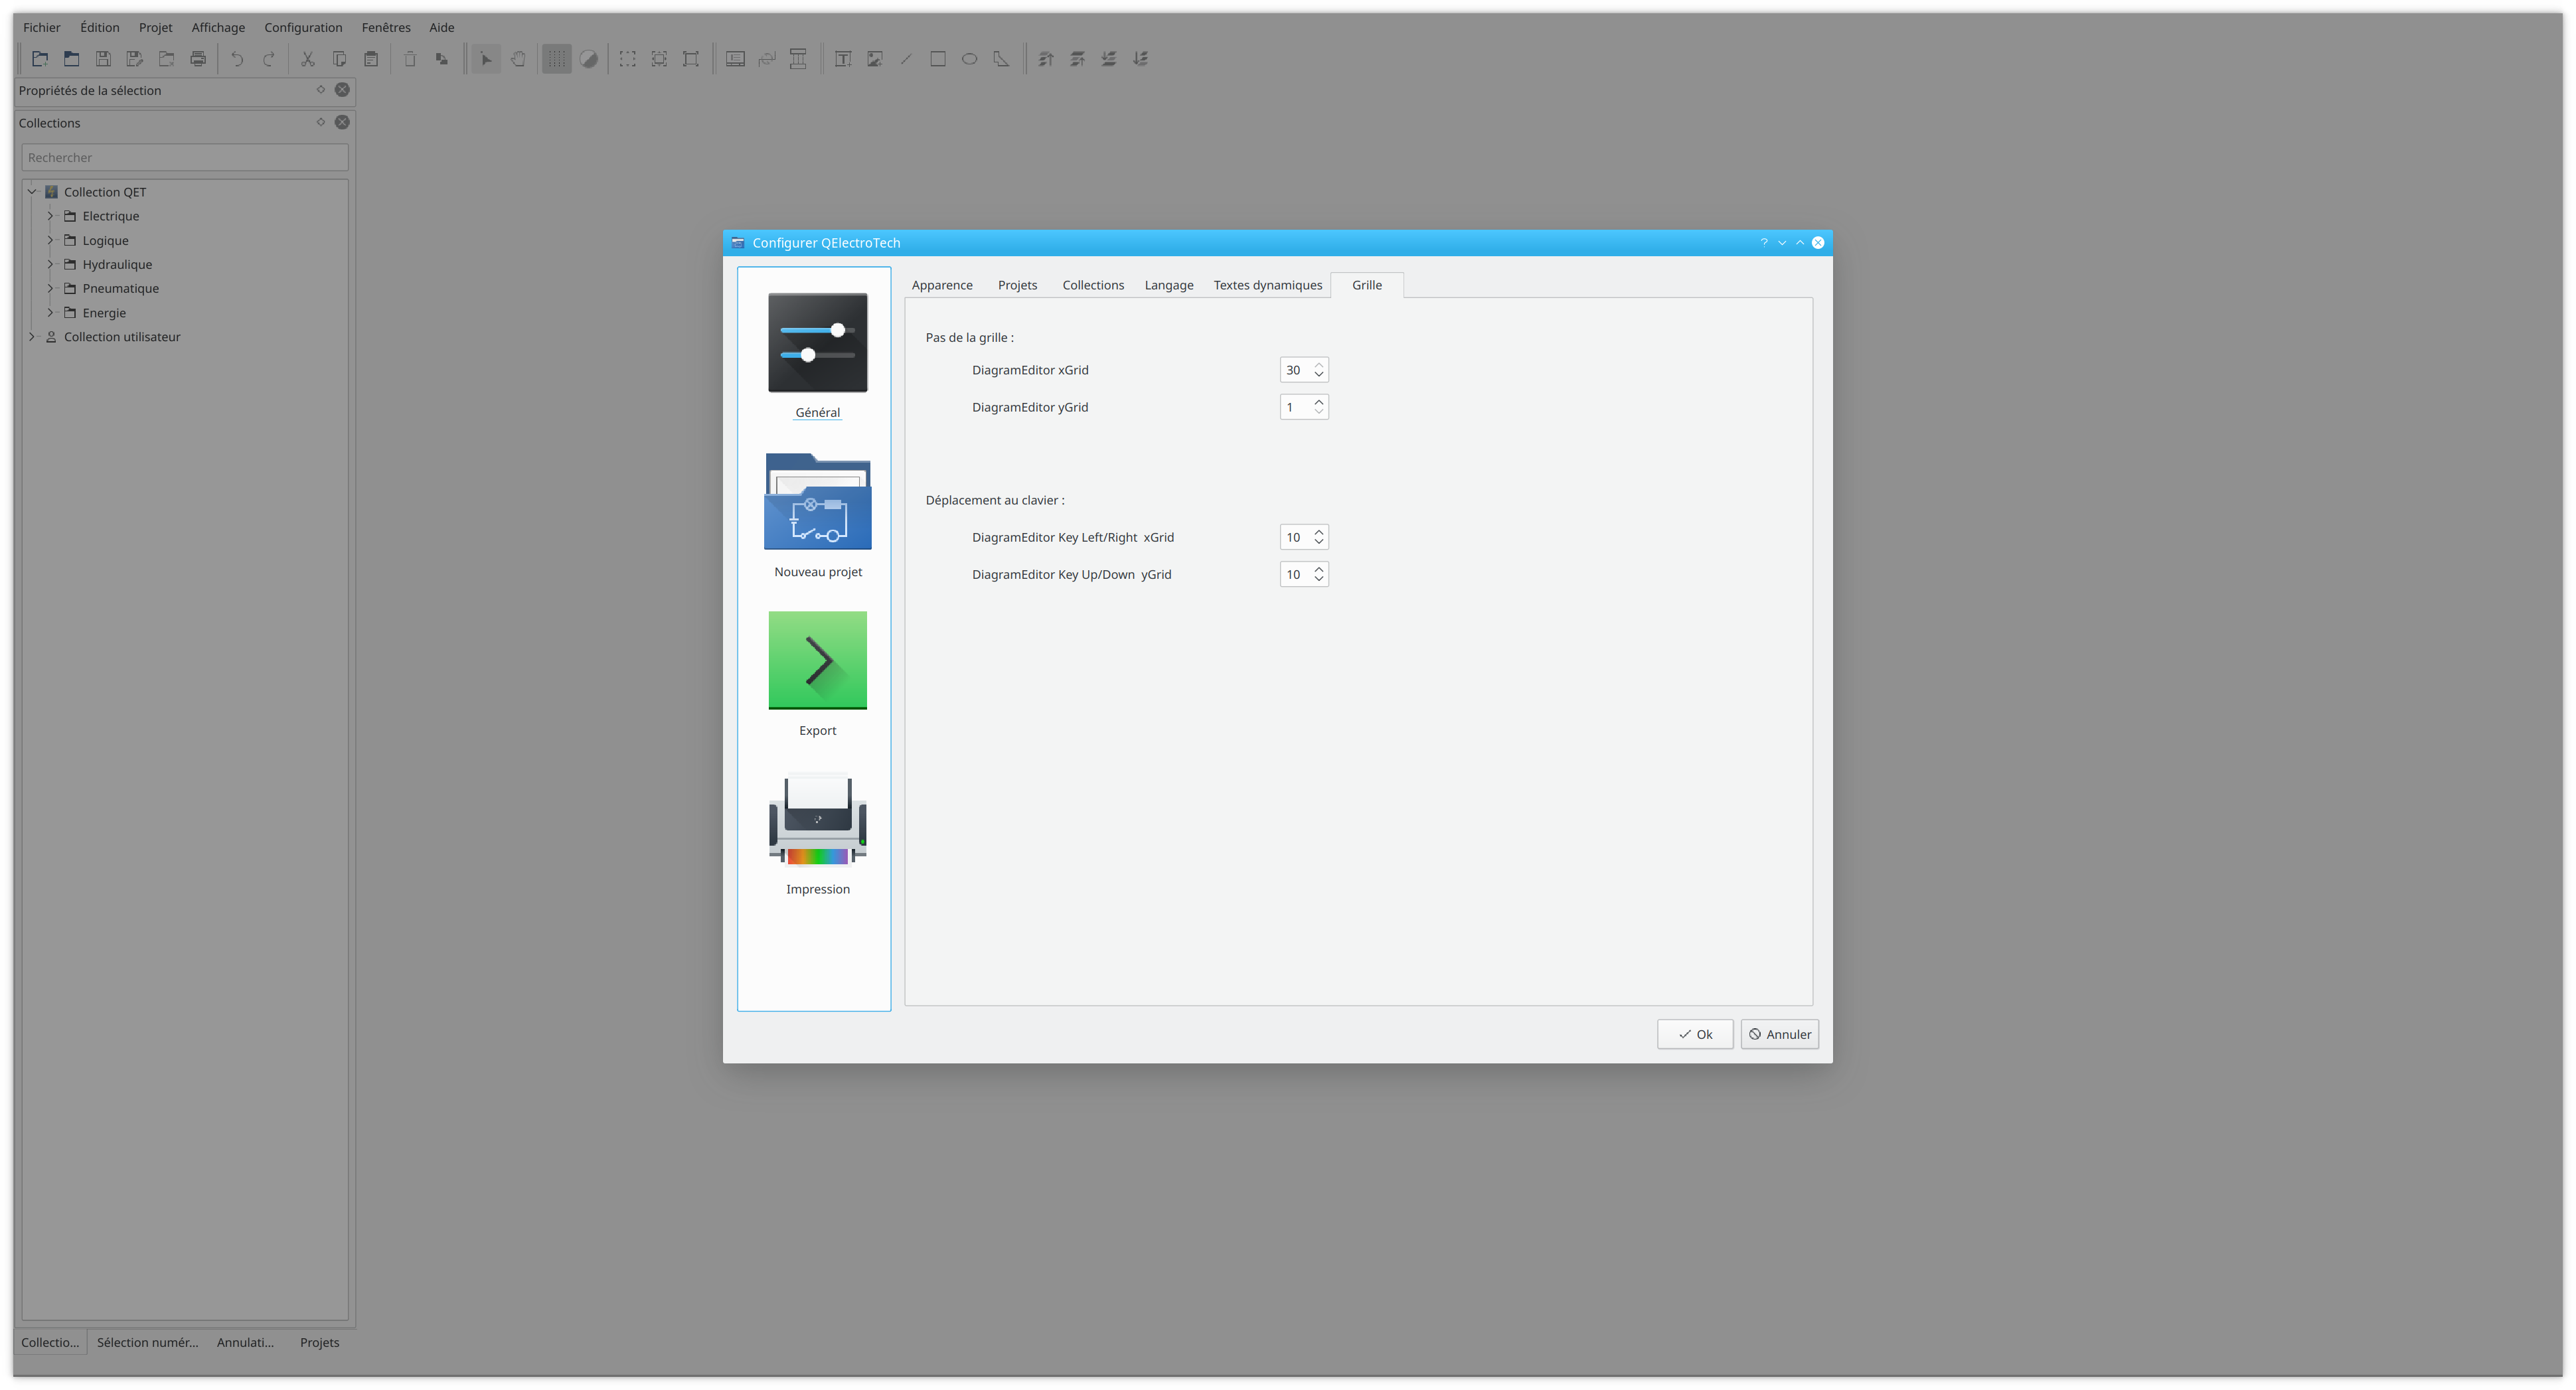This screenshot has width=2576, height=1390.
Task: Select the add image tool
Action: pos(875,59)
